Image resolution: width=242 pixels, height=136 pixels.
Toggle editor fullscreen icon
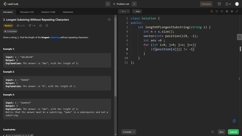click(237, 11)
